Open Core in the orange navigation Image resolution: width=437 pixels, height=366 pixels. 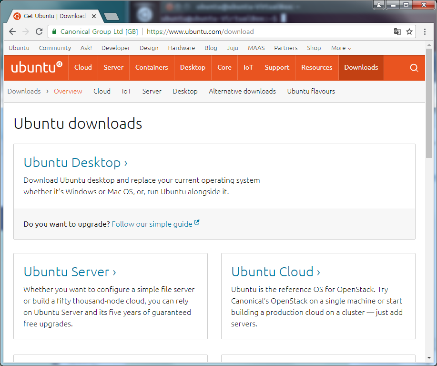tap(224, 67)
